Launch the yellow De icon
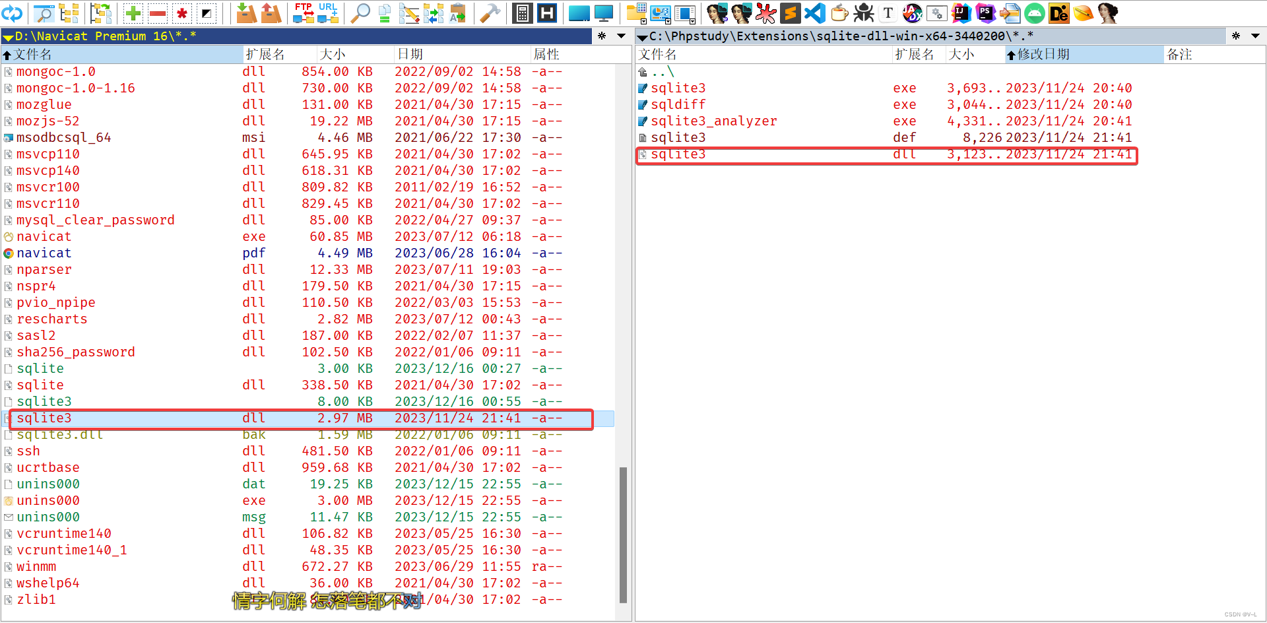The height and width of the screenshot is (623, 1267). coord(1059,13)
